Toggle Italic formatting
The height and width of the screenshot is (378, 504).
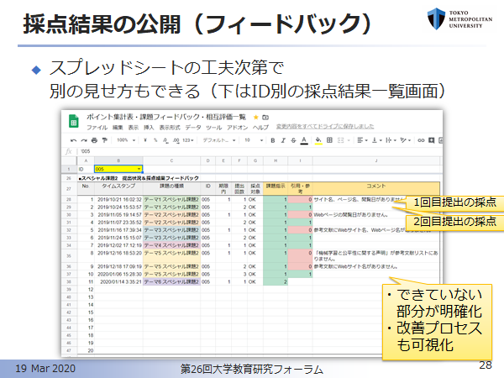coord(283,140)
